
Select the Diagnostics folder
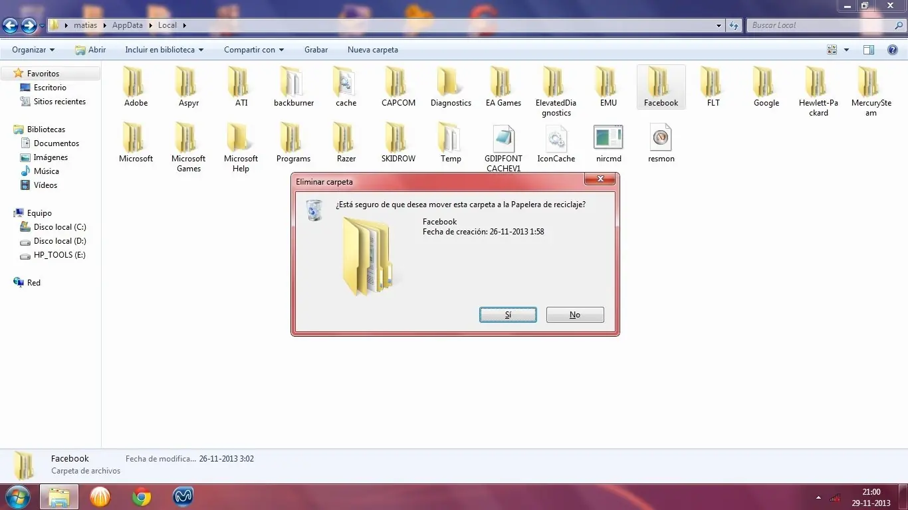click(451, 87)
